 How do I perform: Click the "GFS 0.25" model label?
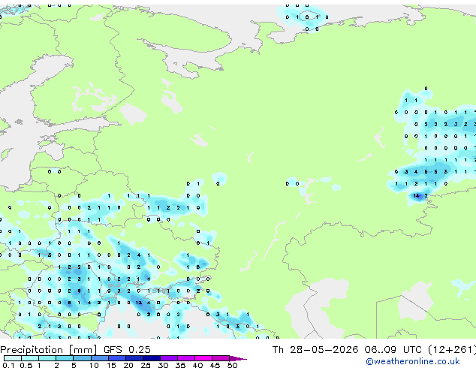(x=127, y=350)
